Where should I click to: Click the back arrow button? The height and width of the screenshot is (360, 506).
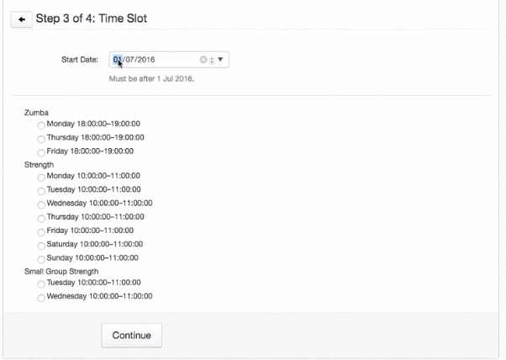pos(19,19)
